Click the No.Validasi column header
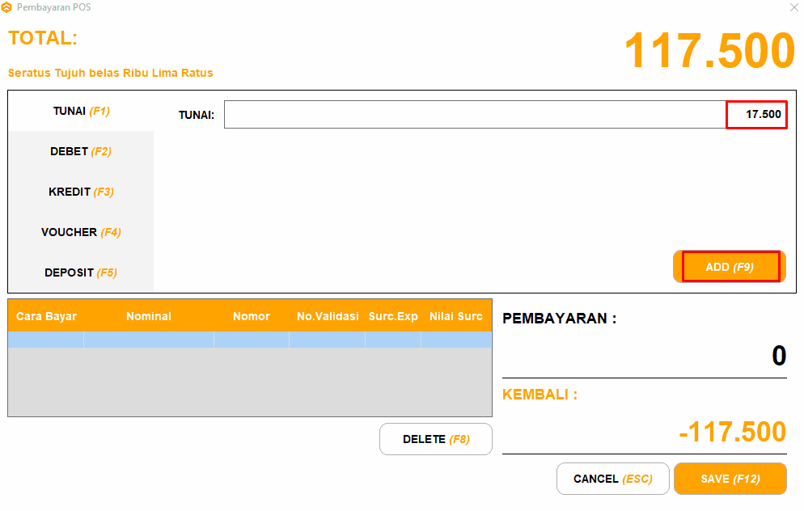Screen dimensions: 804x511 pos(328,316)
